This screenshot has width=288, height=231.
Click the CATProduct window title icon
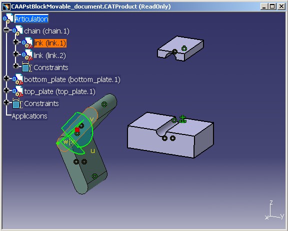coord(6,6)
